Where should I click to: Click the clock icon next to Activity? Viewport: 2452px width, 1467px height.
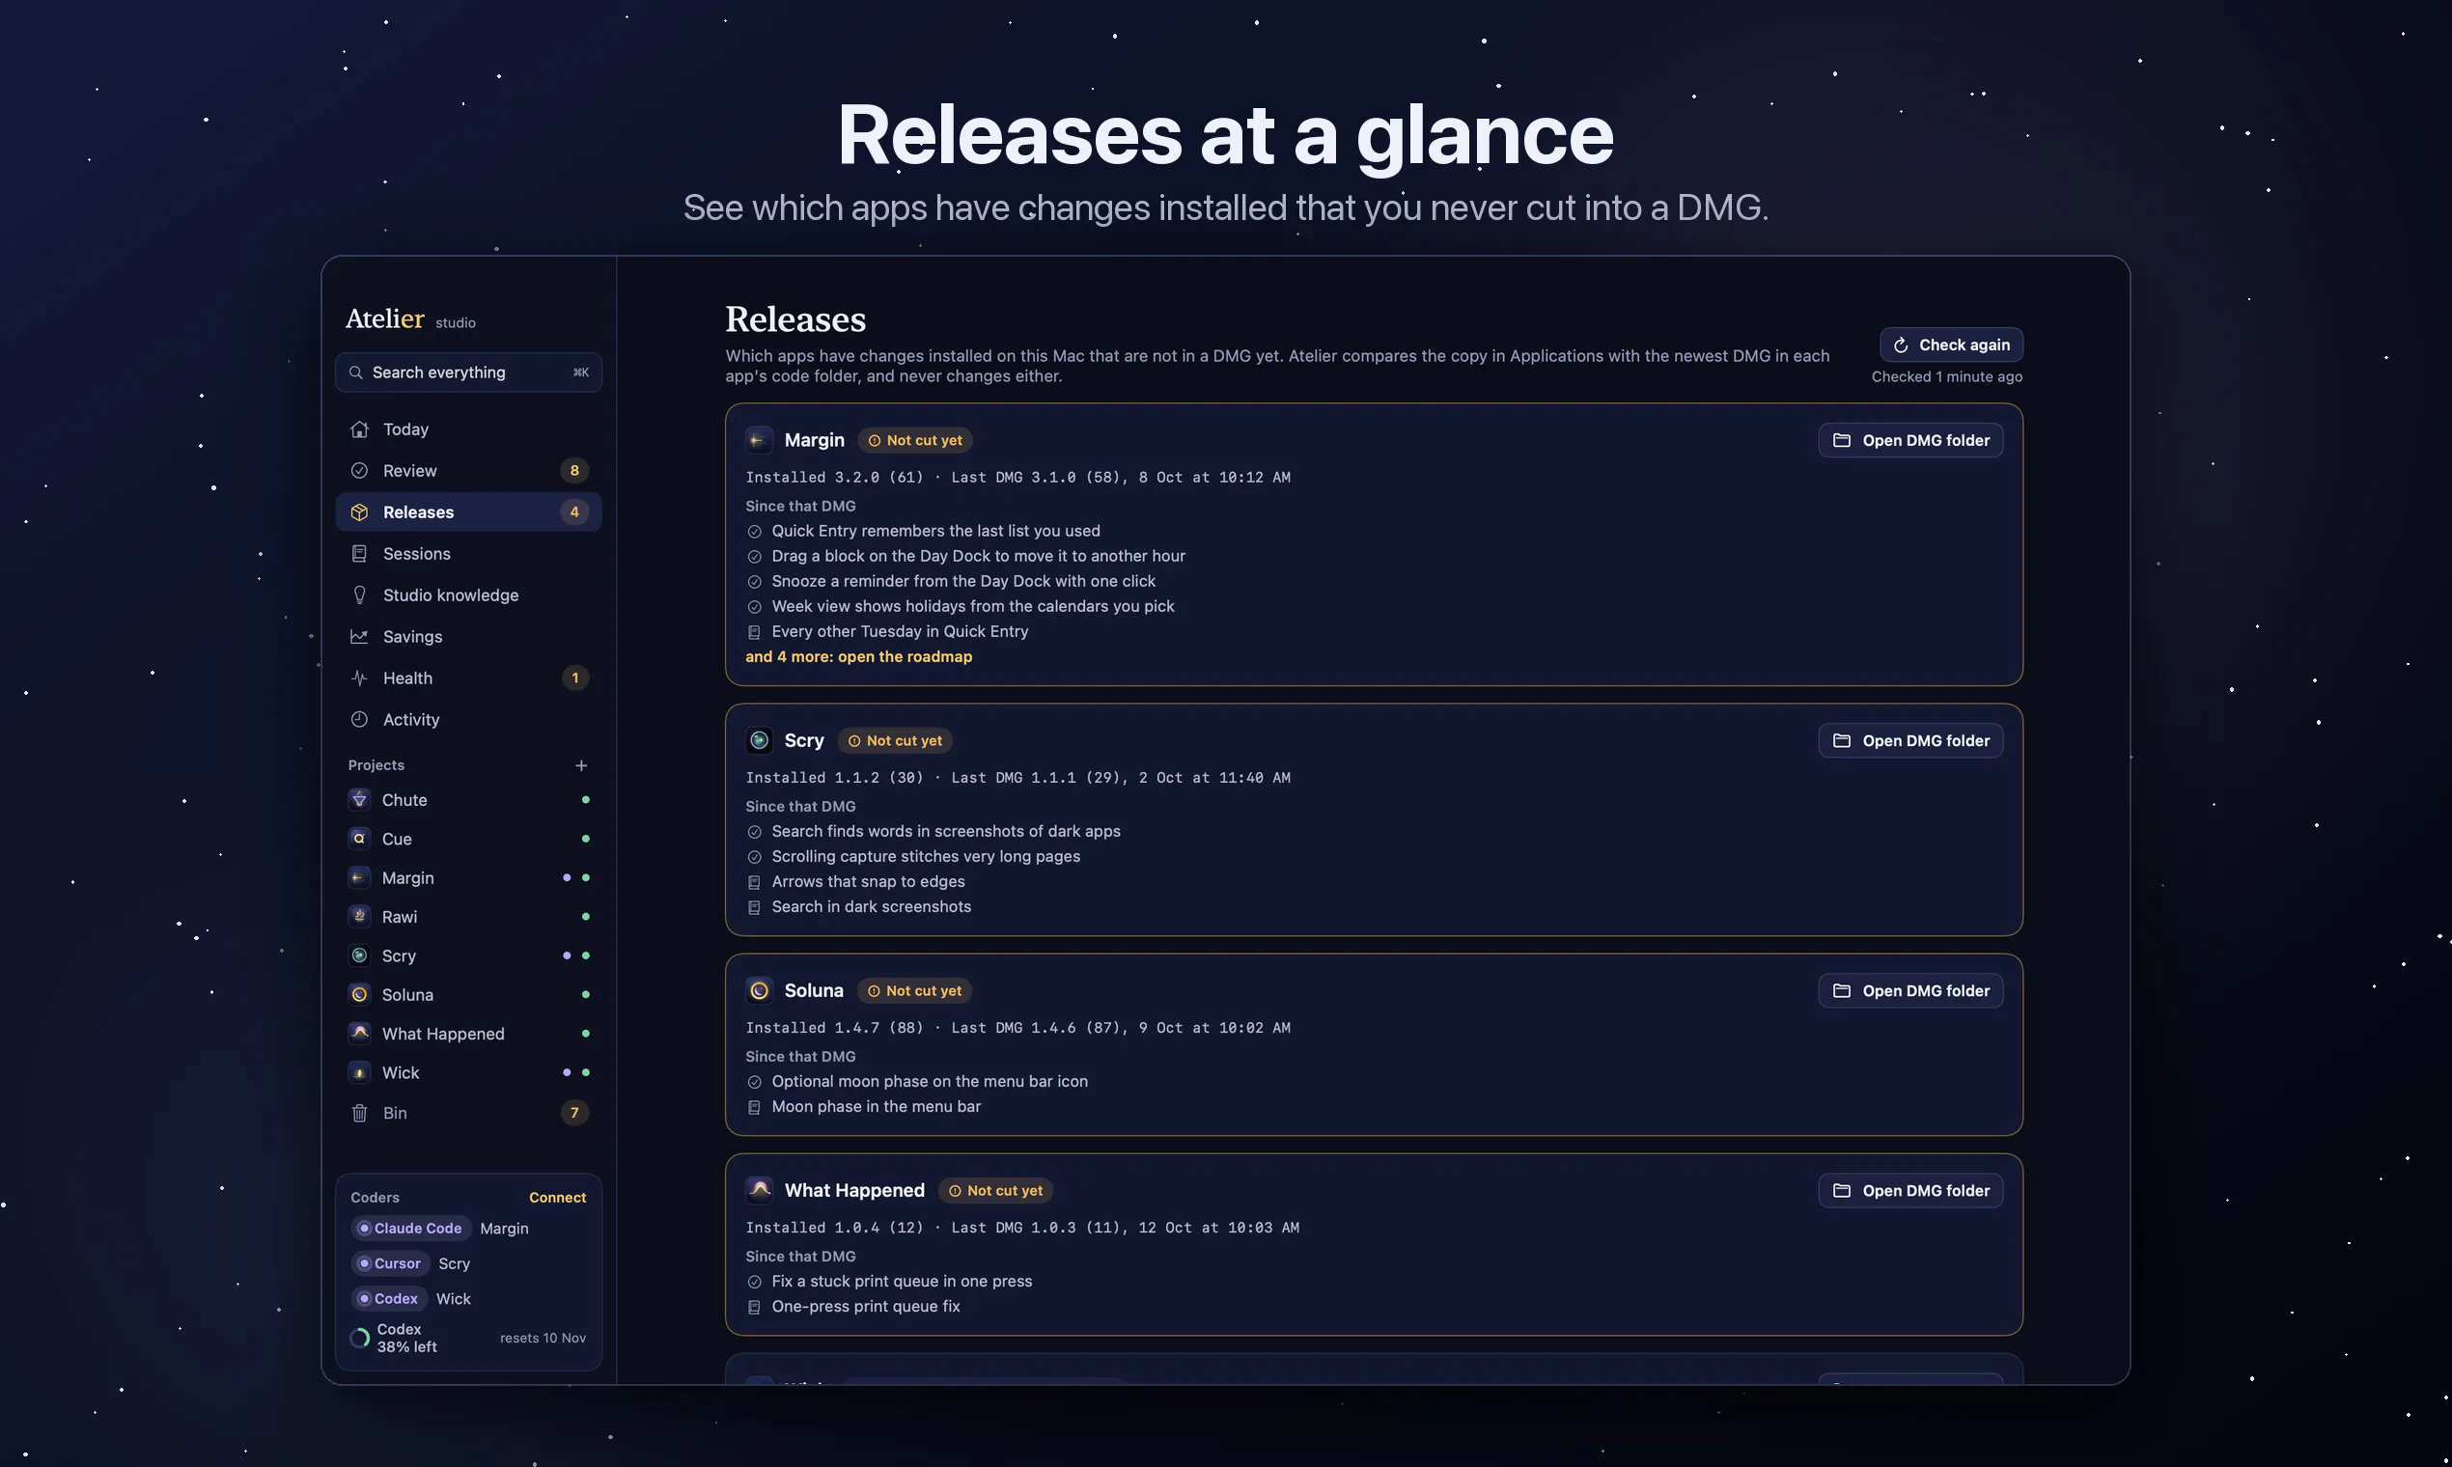point(360,720)
